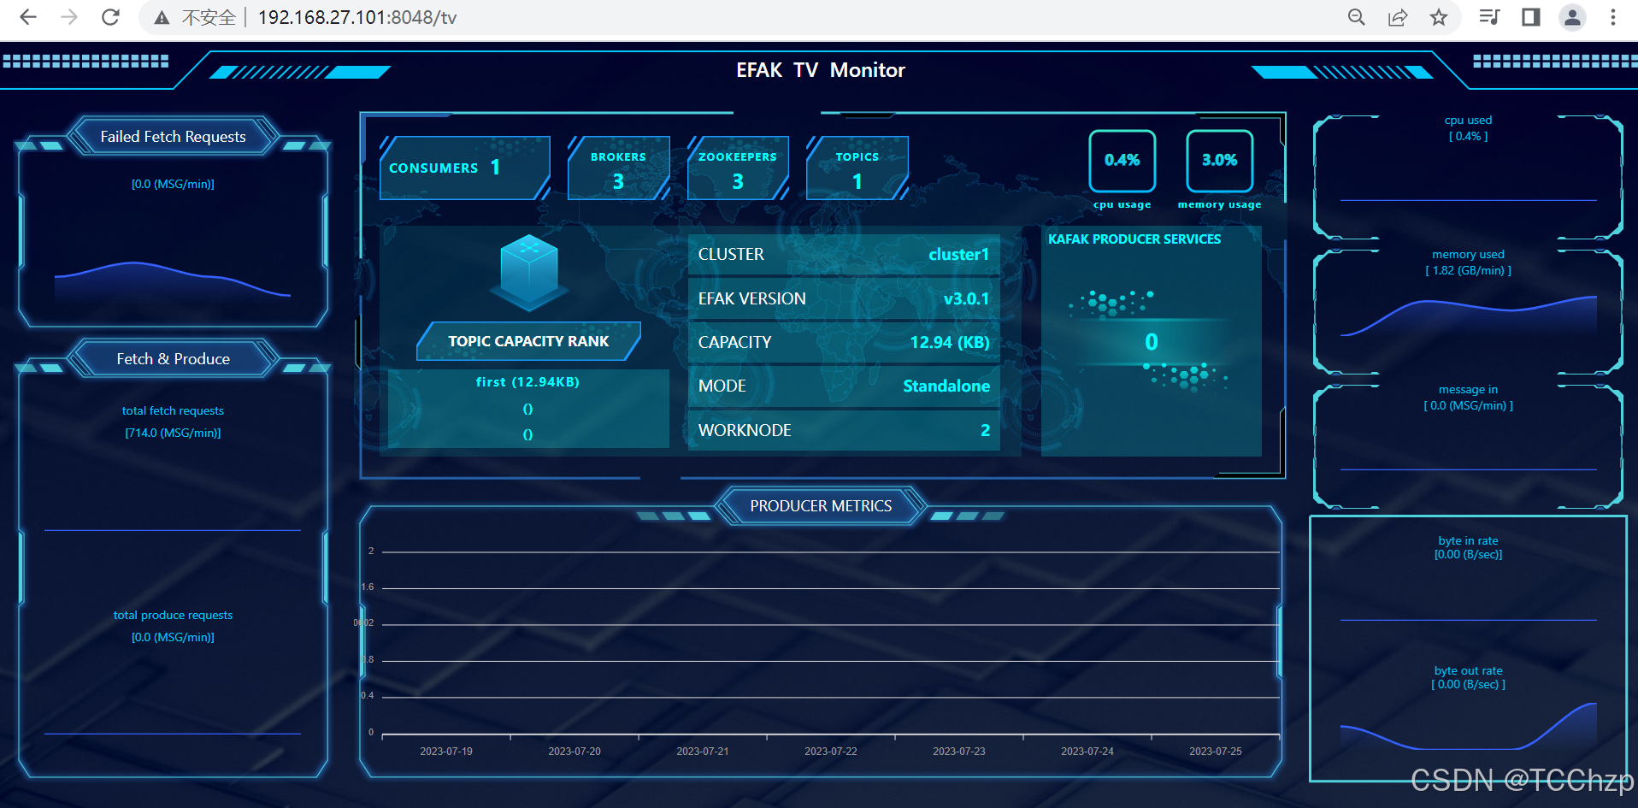Click the cpu used [ 0.4% ] label
This screenshot has height=808, width=1638.
pyautogui.click(x=1468, y=128)
